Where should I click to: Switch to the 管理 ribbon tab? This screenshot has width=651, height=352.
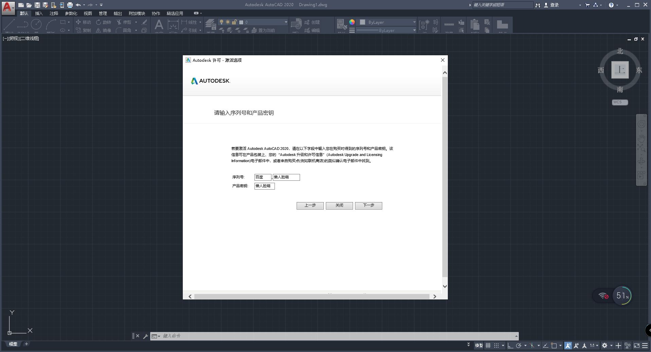pyautogui.click(x=103, y=13)
